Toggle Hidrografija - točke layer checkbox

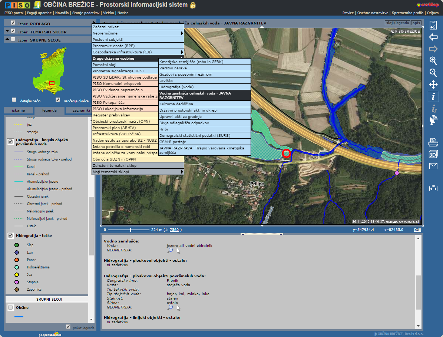point(10,236)
